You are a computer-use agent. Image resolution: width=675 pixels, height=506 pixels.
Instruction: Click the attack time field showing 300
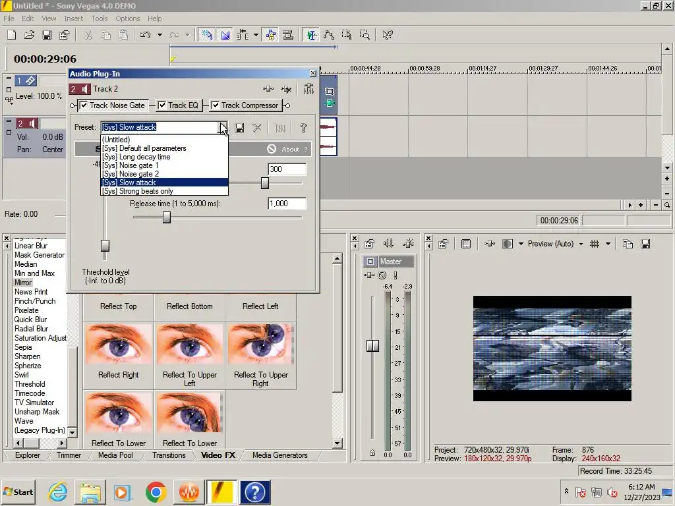(x=287, y=169)
